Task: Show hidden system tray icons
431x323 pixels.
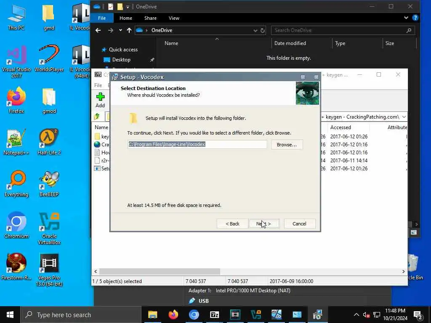Action: pyautogui.click(x=356, y=315)
